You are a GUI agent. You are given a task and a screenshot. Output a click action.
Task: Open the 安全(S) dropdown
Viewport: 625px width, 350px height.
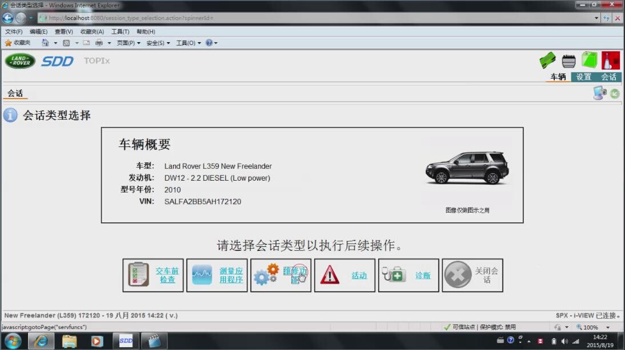click(158, 43)
